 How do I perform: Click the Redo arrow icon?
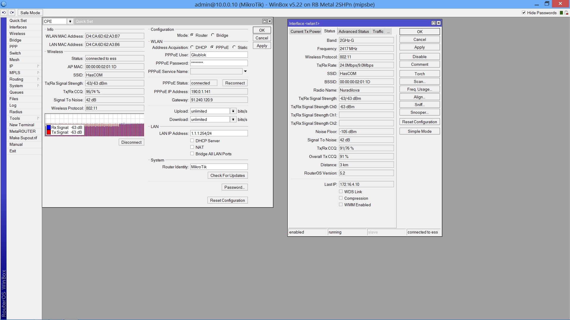click(12, 13)
